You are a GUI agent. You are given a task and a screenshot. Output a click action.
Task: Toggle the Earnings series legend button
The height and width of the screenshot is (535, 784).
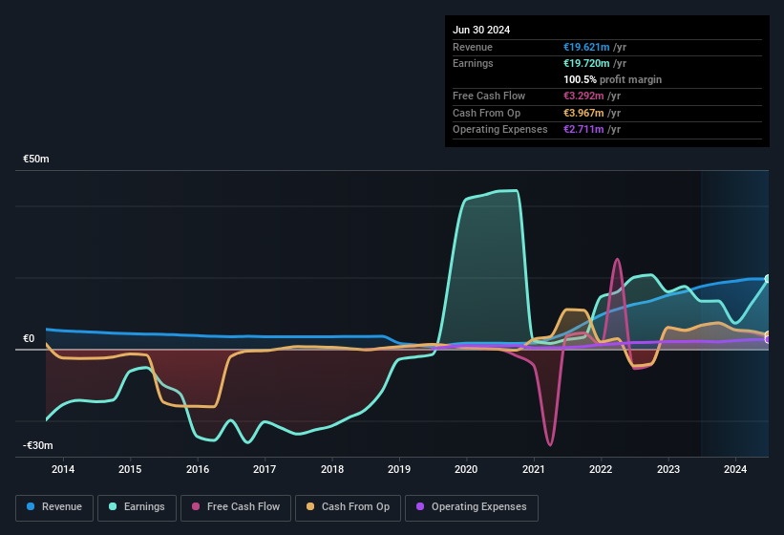point(137,507)
